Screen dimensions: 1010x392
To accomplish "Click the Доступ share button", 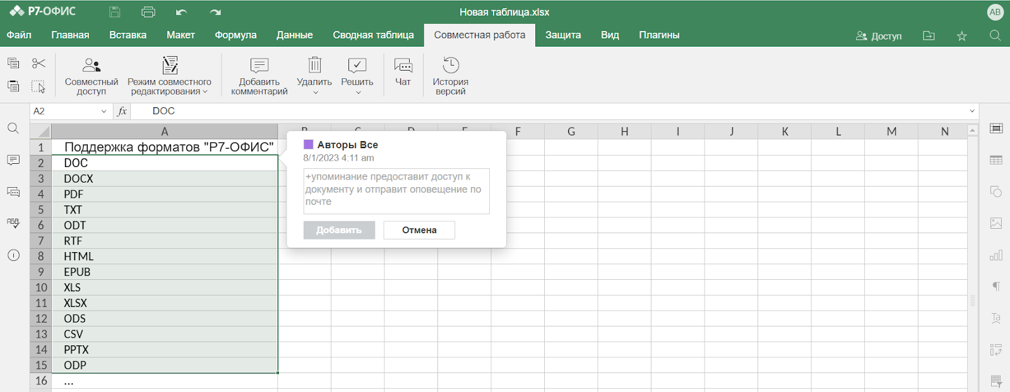I will tap(879, 36).
